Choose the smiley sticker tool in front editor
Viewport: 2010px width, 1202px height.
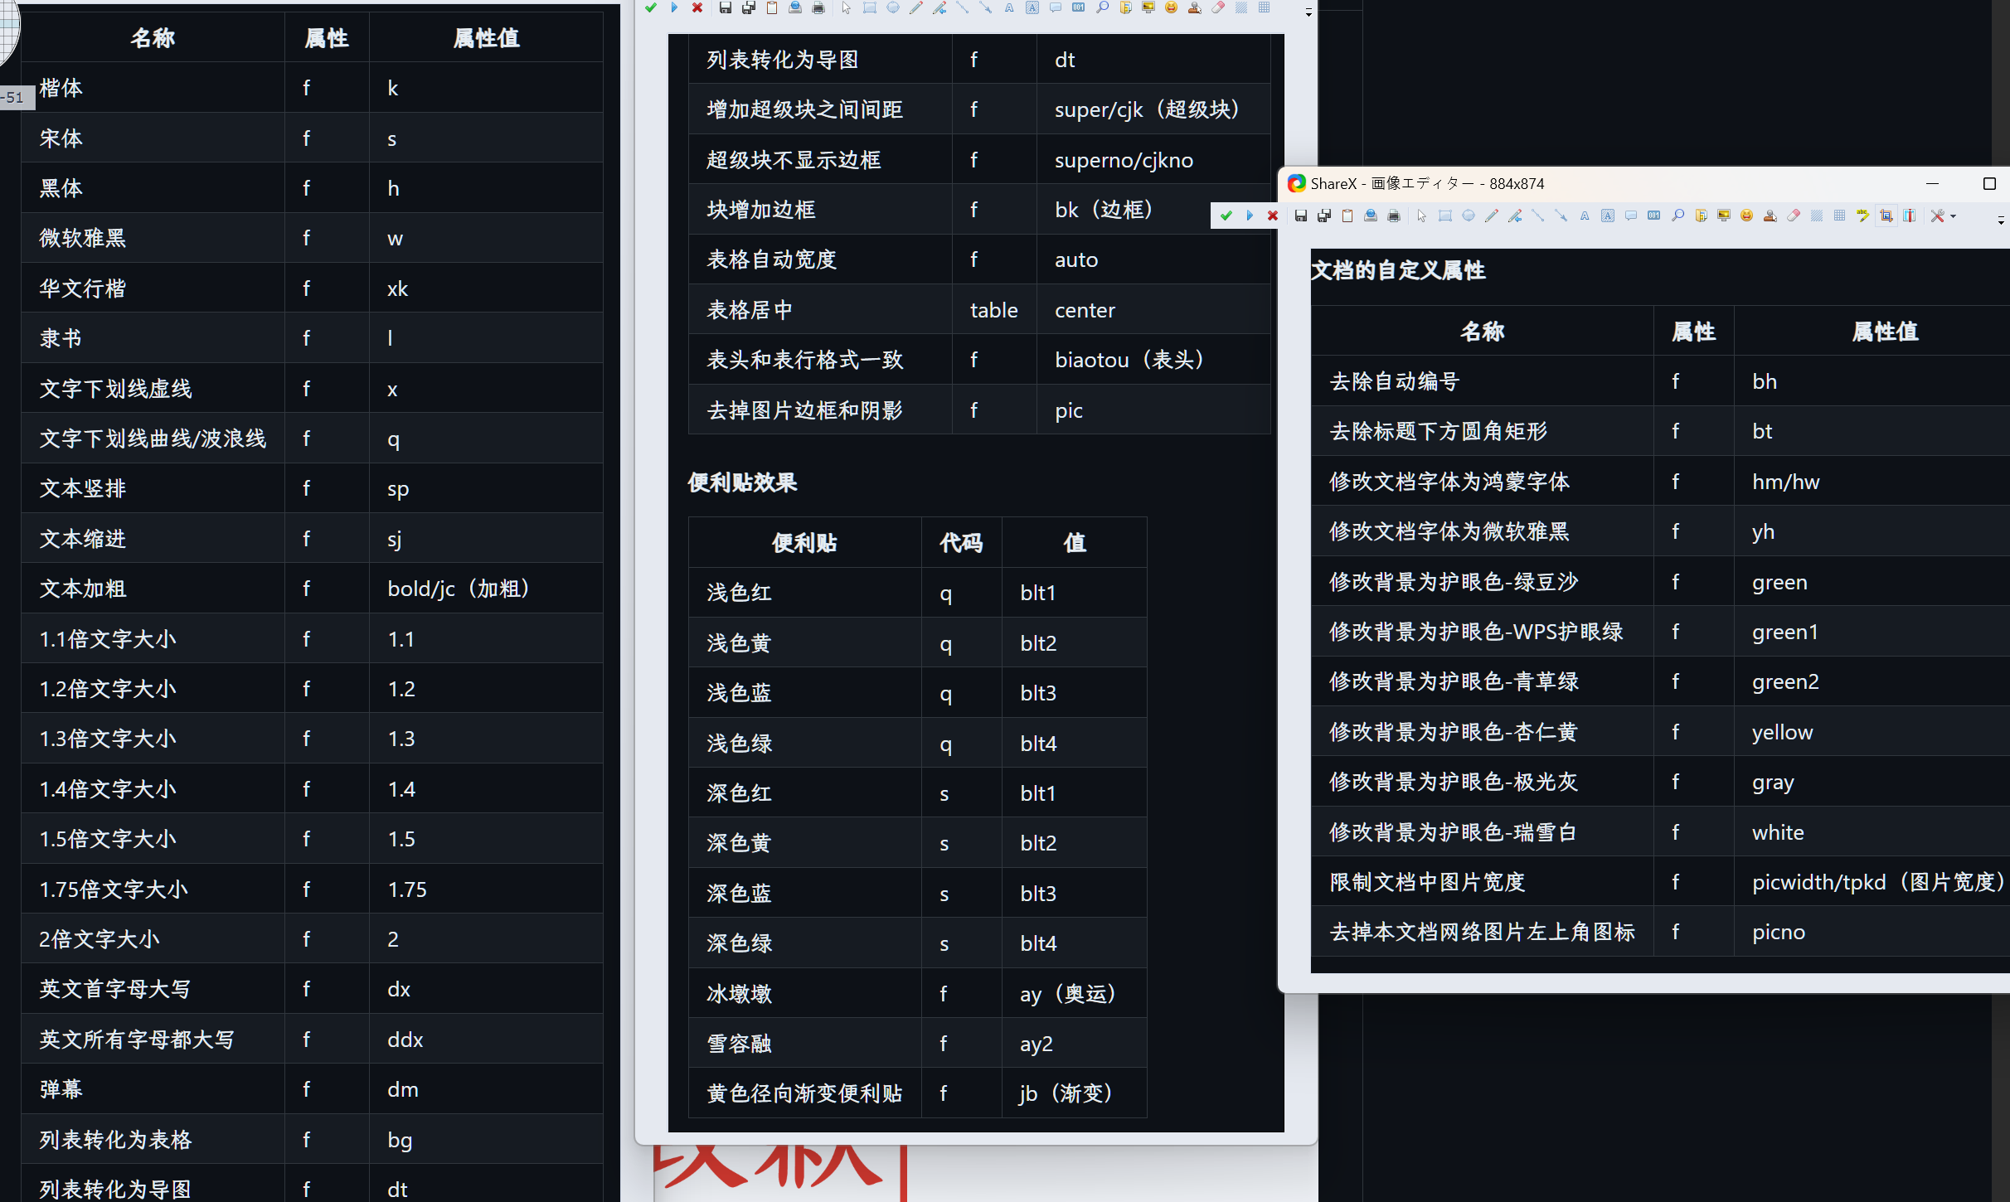tap(1747, 216)
